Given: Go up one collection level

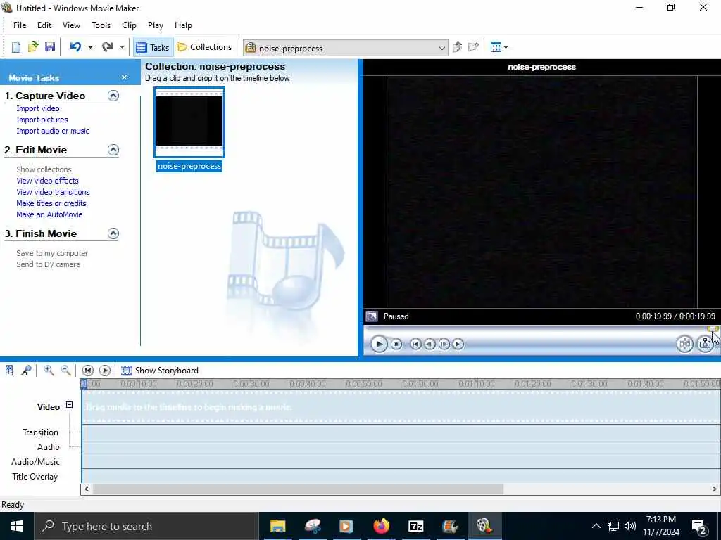Looking at the screenshot, I should click(457, 47).
